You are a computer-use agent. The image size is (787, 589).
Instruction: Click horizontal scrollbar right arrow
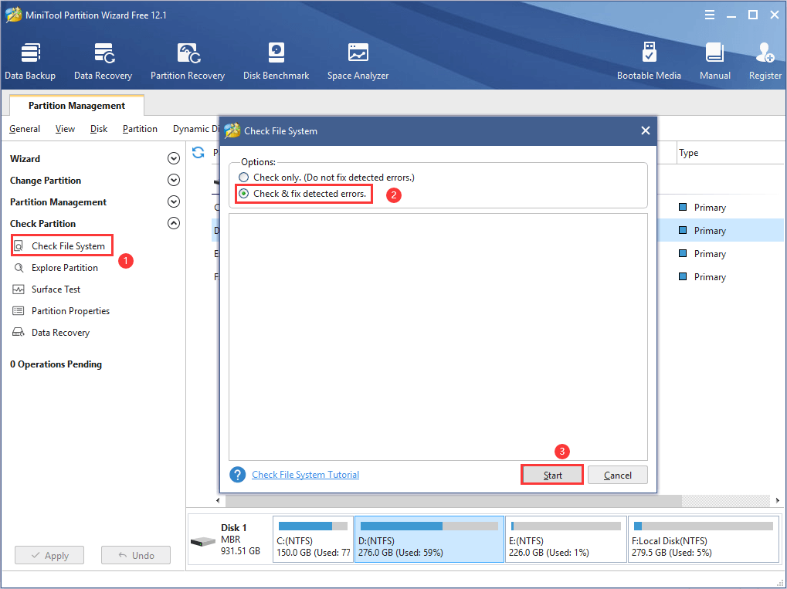[x=777, y=500]
